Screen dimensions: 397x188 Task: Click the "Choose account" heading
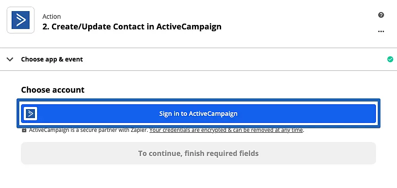(53, 90)
